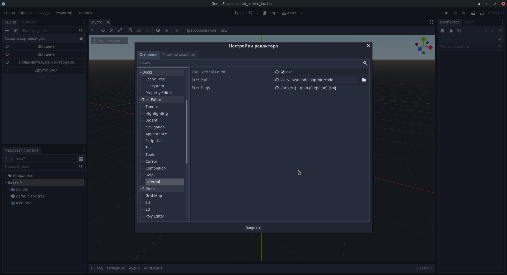Lock the selected node in the toolbar
The height and width of the screenshot is (275, 507).
point(139,30)
